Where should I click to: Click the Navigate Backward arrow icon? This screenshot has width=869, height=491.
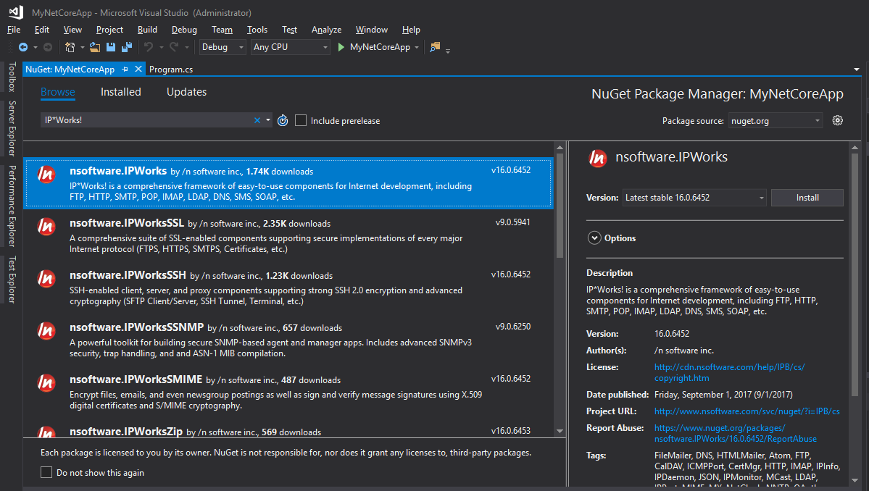tap(22, 48)
